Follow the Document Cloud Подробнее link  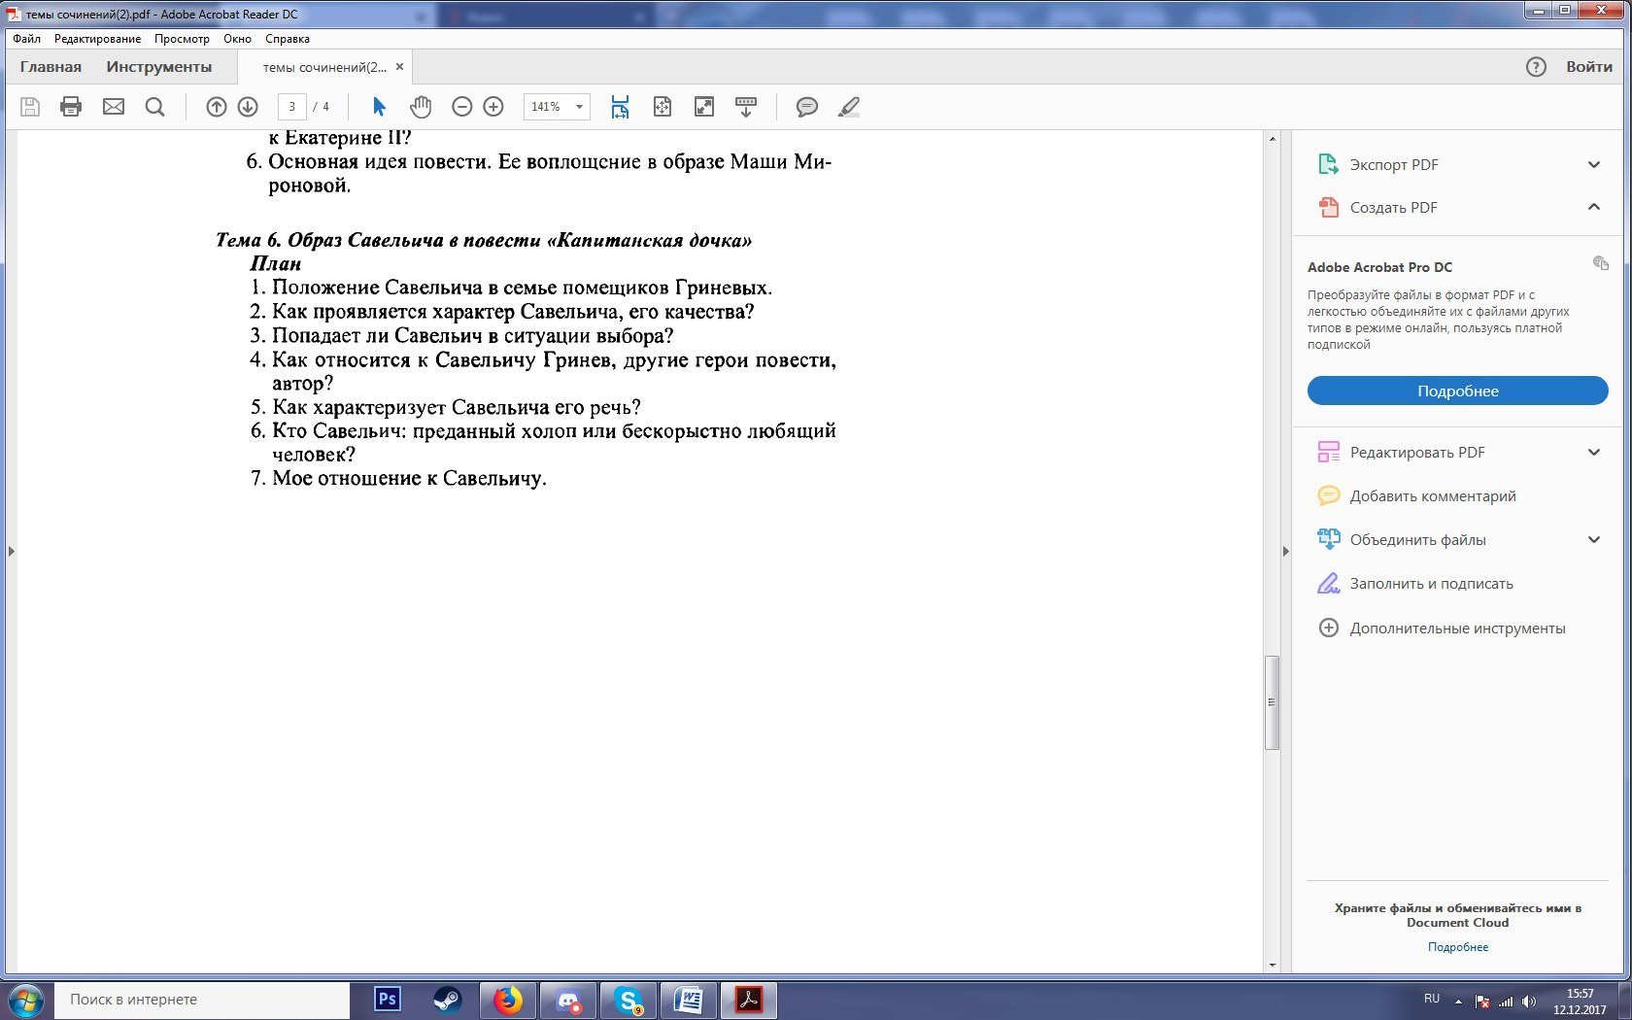point(1457,947)
